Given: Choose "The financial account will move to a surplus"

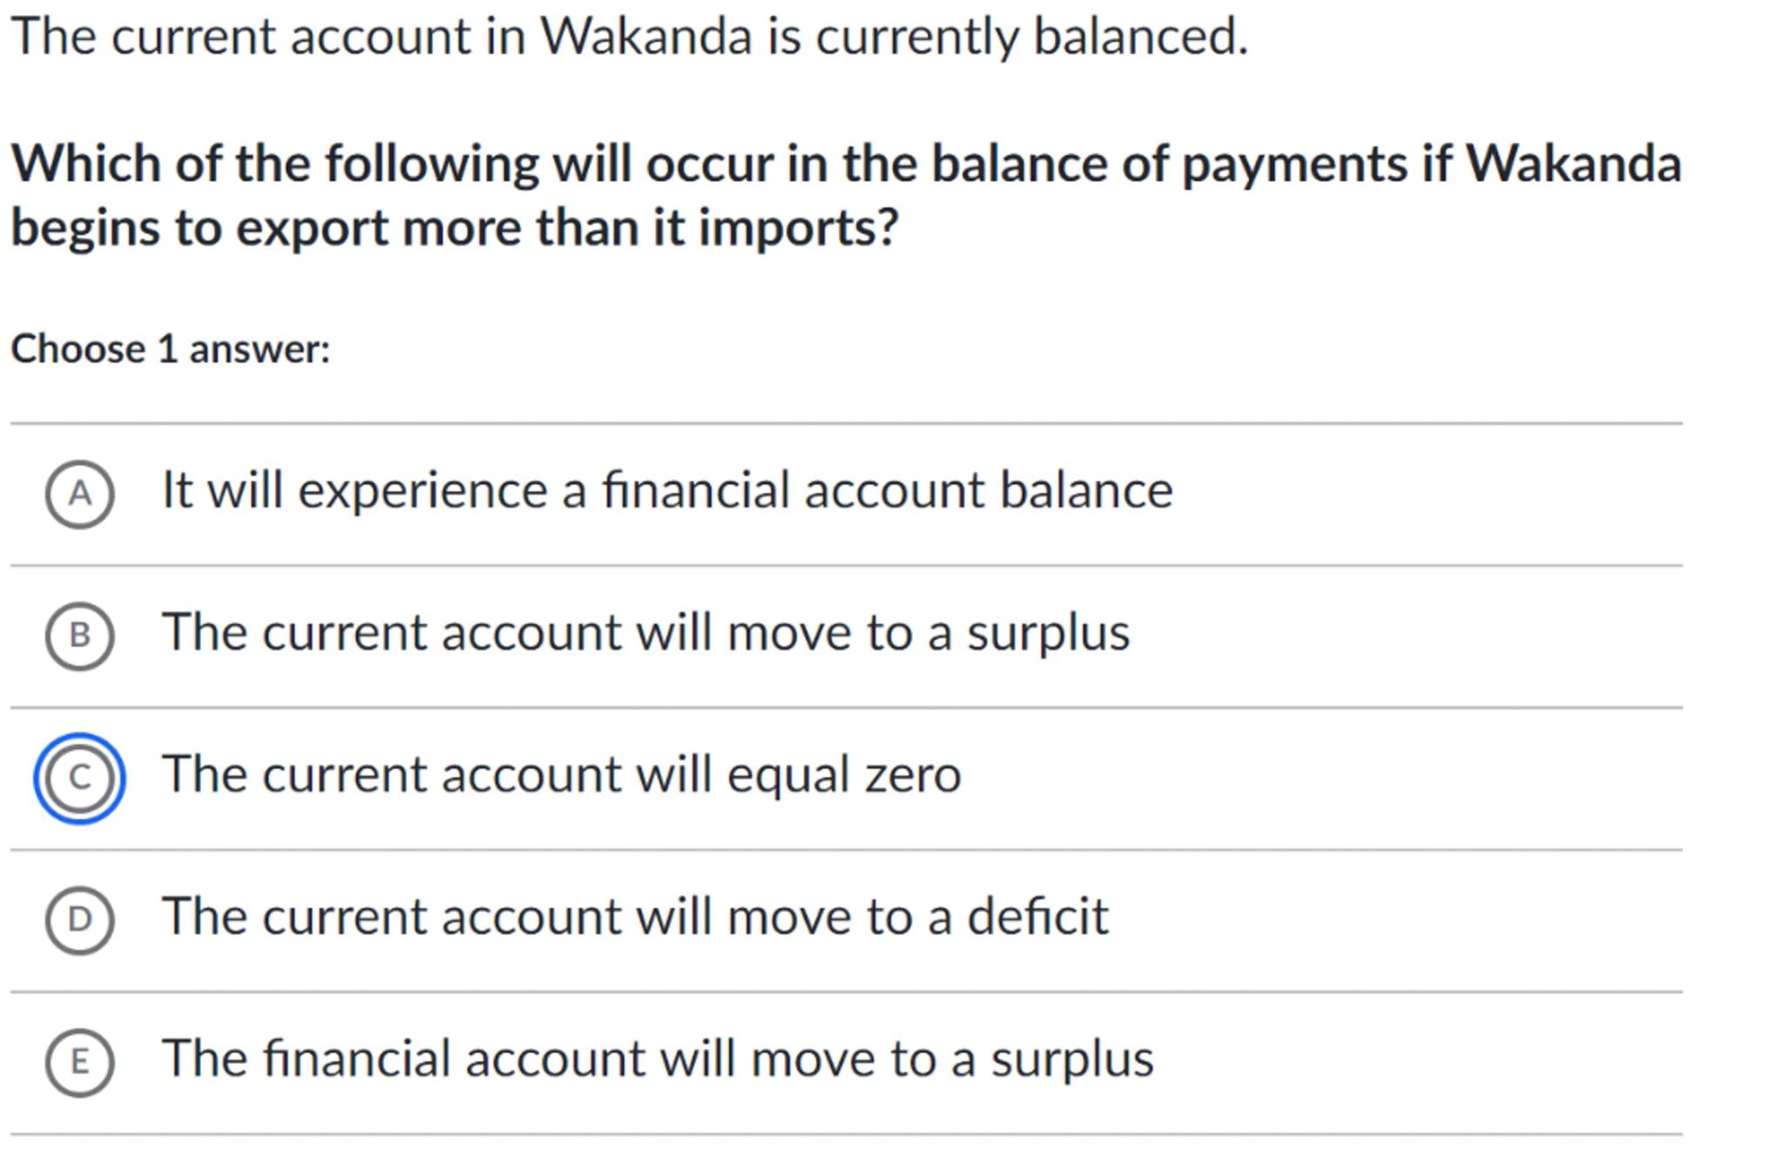Looking at the screenshot, I should tap(658, 1058).
